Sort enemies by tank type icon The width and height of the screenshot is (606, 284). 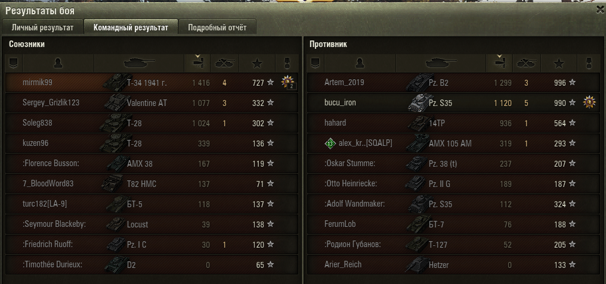(441, 63)
